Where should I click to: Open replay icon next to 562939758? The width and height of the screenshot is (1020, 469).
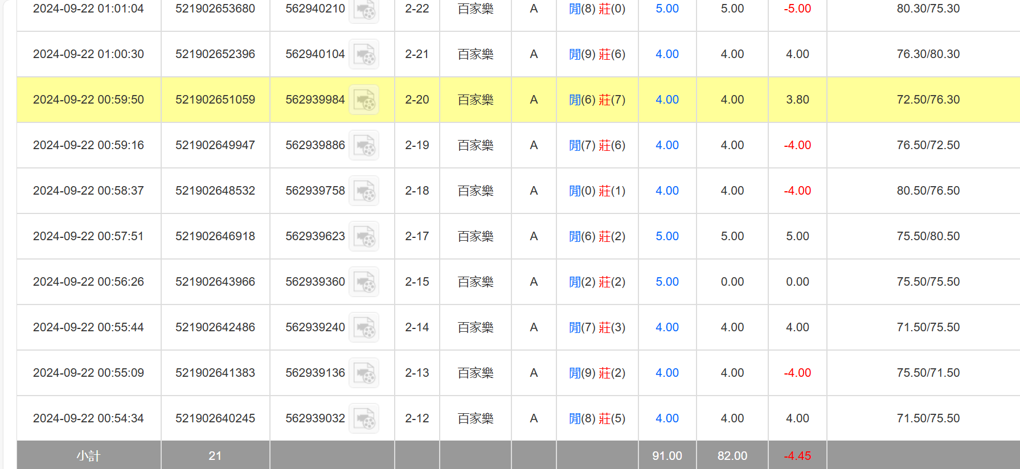point(364,191)
